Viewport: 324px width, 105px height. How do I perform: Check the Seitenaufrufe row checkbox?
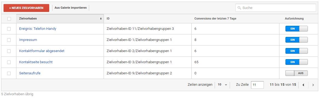pyautogui.click(x=9, y=73)
